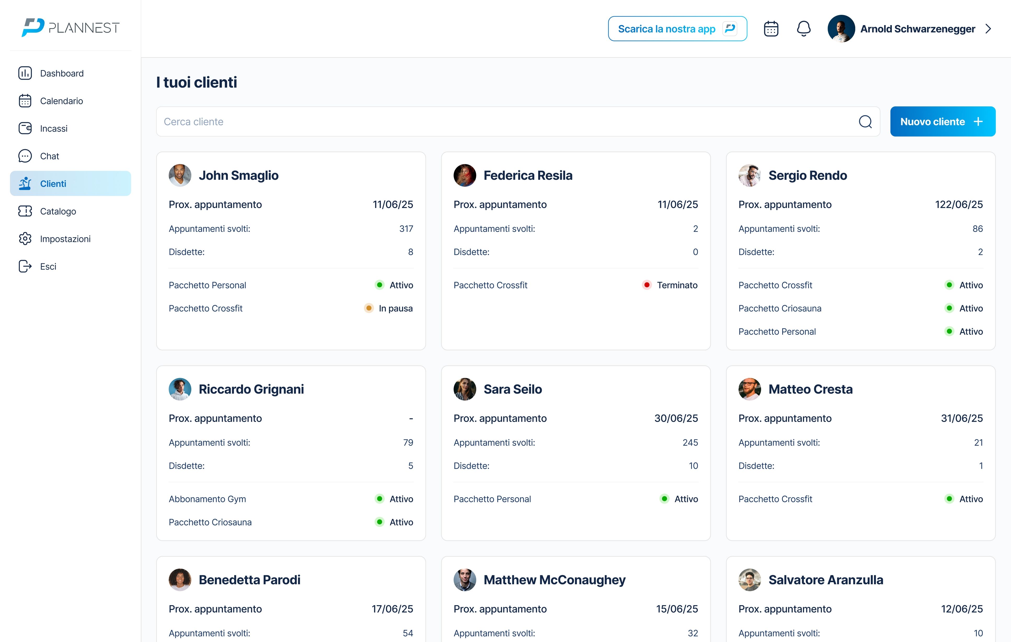Open Federica Resila client name
The width and height of the screenshot is (1011, 642).
pyautogui.click(x=527, y=175)
